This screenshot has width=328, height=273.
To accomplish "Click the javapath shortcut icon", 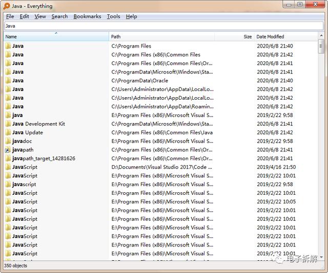I will pyautogui.click(x=8, y=150).
